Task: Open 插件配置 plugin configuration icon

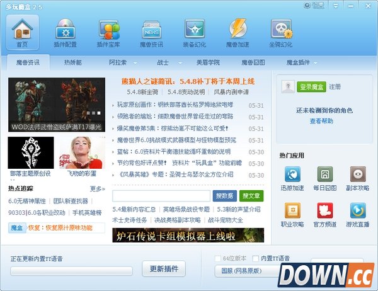Action: pos(66,32)
